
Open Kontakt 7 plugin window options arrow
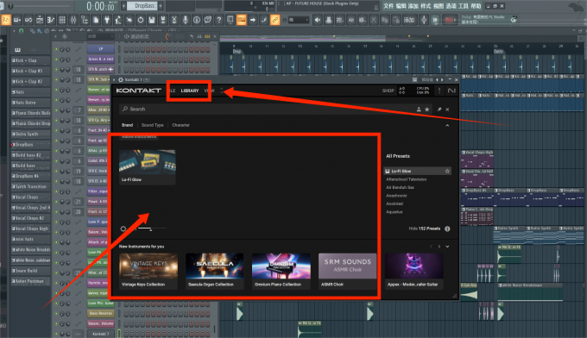coord(114,79)
